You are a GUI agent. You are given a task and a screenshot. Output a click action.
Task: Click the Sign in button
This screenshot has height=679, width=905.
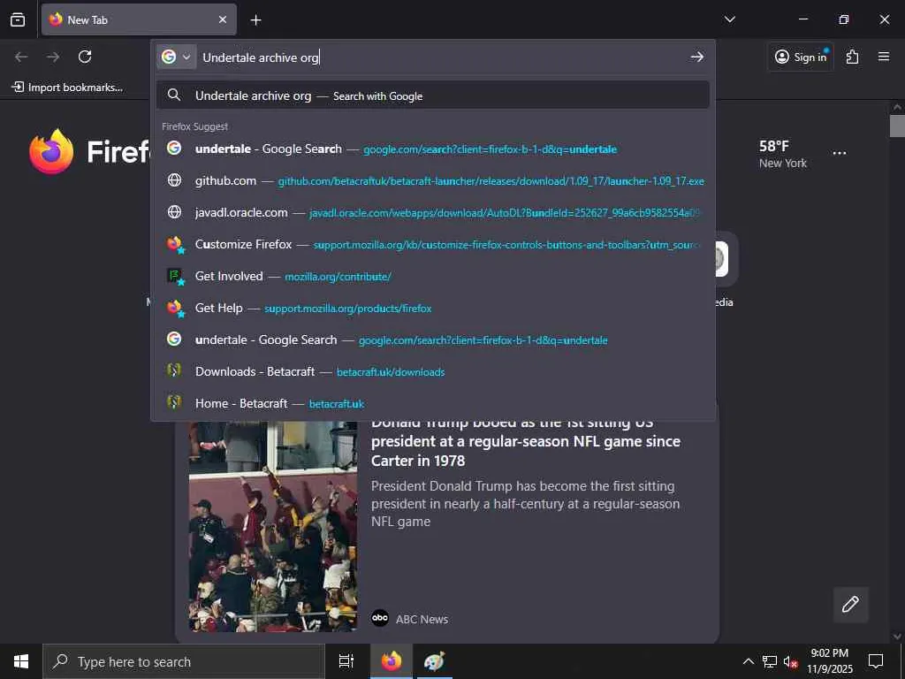tap(801, 57)
